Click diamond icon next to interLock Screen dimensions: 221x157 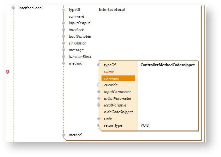coord(64,30)
